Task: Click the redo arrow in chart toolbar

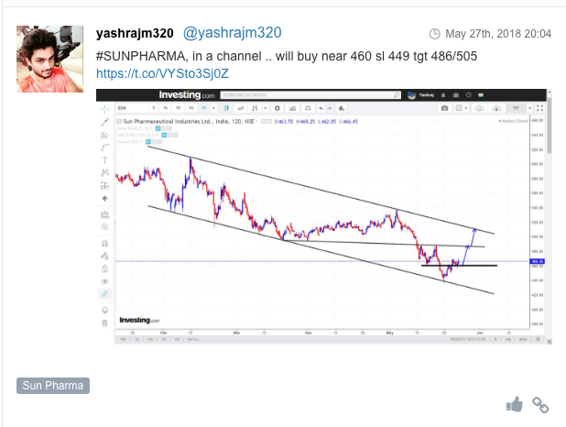Action: click(330, 108)
